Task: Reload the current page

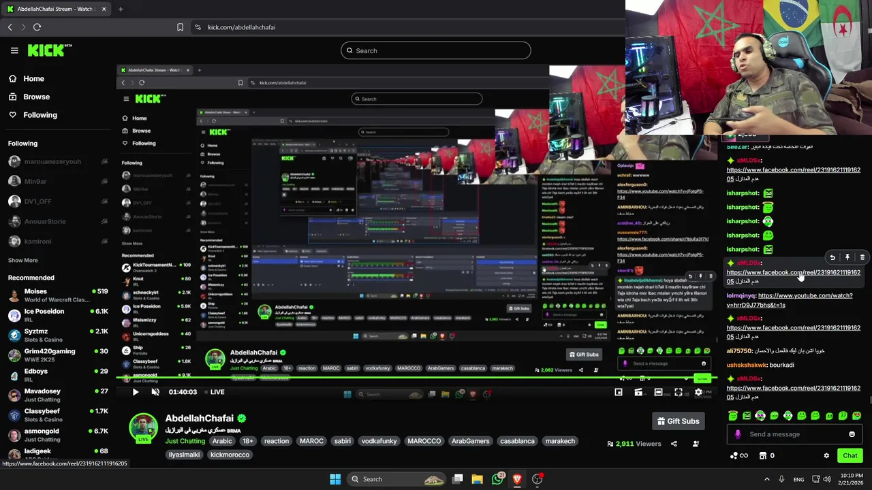Action: point(37,27)
